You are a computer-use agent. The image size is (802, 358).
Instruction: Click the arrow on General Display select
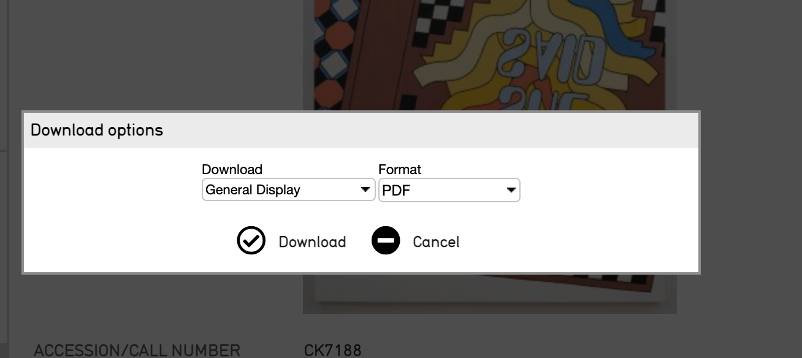tap(365, 190)
